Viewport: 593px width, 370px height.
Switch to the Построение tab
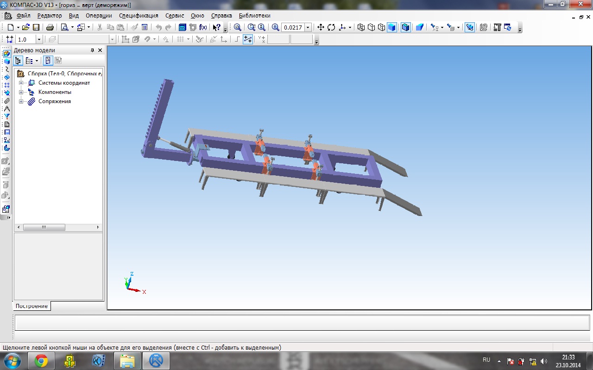(32, 306)
